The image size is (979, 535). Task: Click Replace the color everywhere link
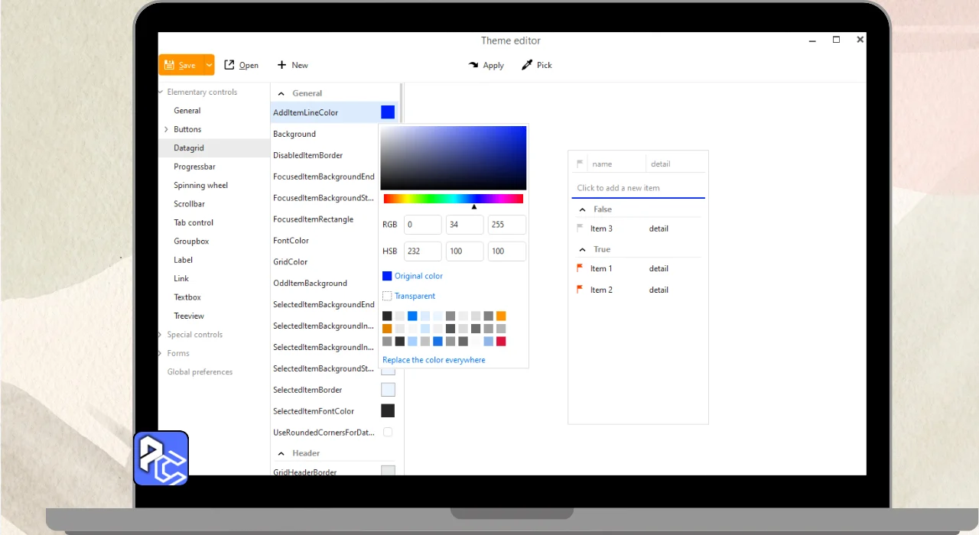434,360
